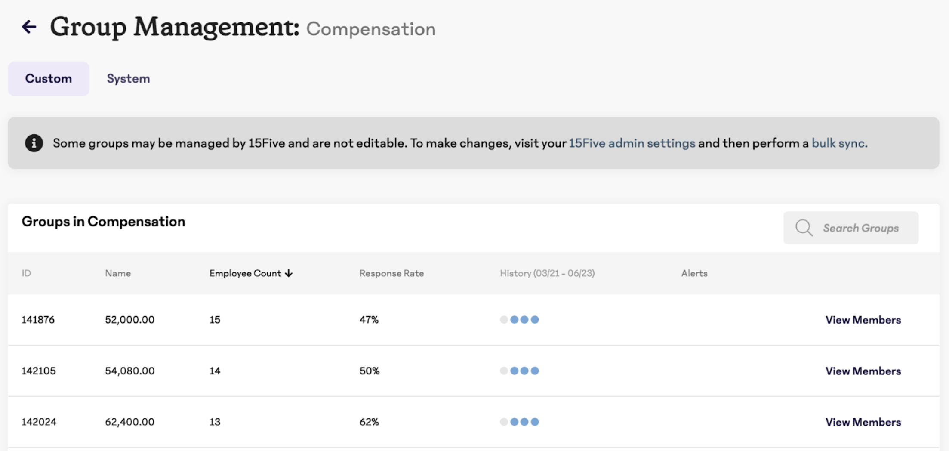Select ID cell 142024
The image size is (949, 451).
coord(39,422)
